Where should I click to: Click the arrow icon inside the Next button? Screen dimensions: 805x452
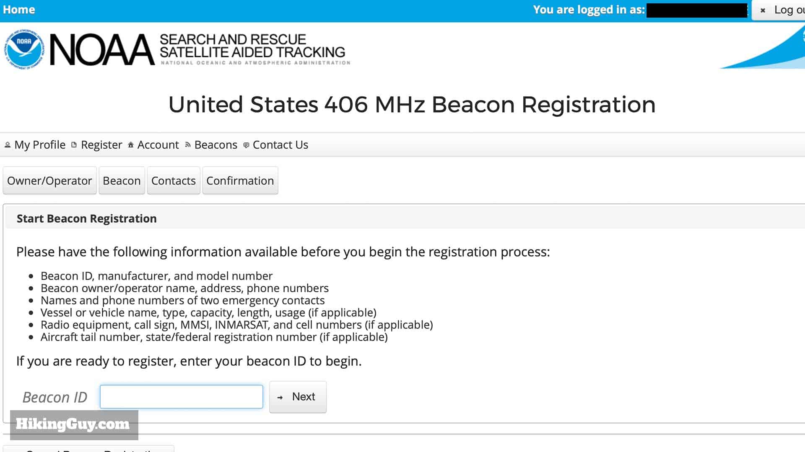(280, 397)
